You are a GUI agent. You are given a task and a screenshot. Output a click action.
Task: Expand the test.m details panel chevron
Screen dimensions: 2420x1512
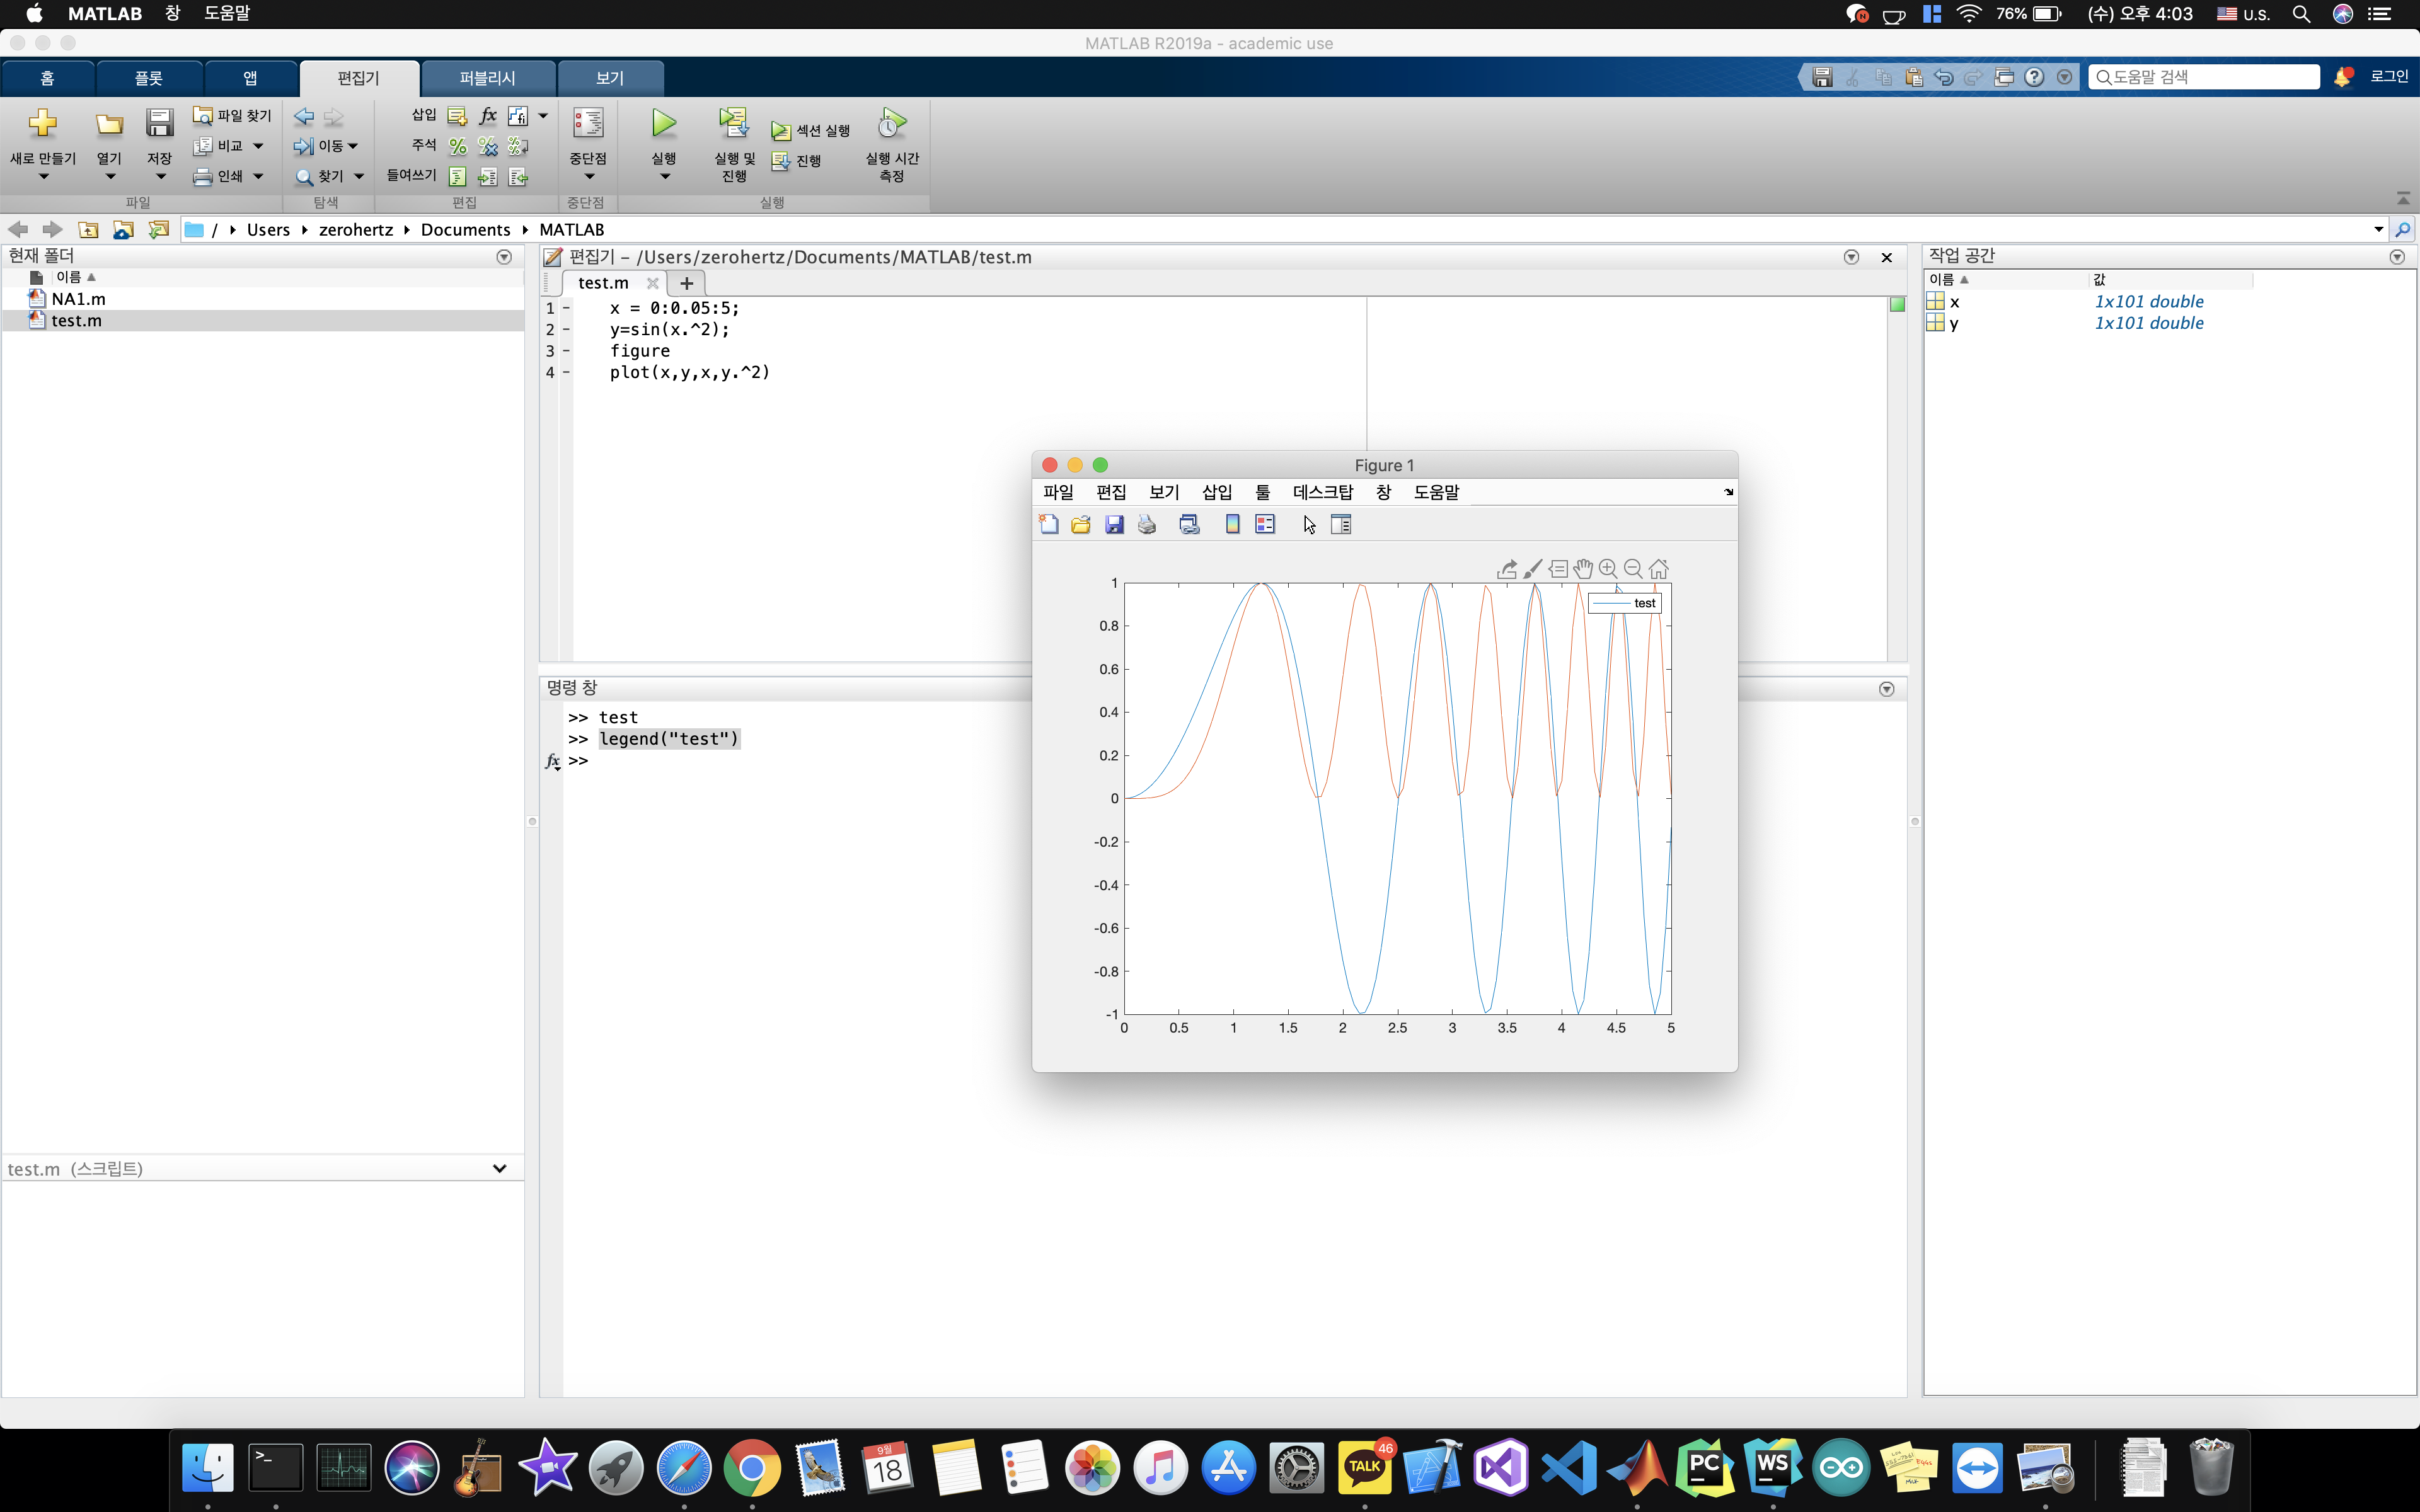499,1168
